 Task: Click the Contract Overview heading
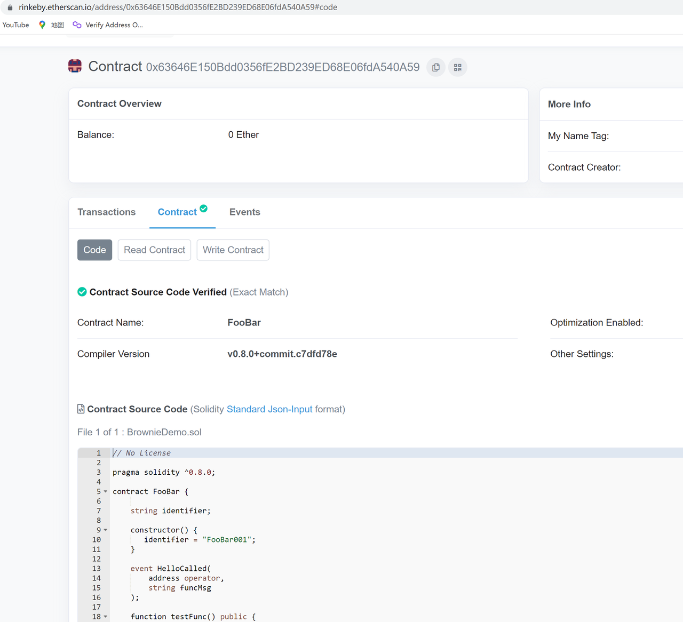click(120, 103)
